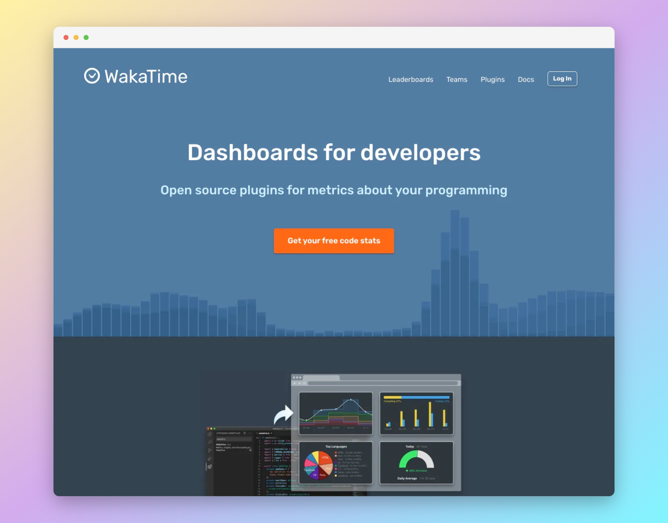Click the green maximize window dot

pos(86,37)
